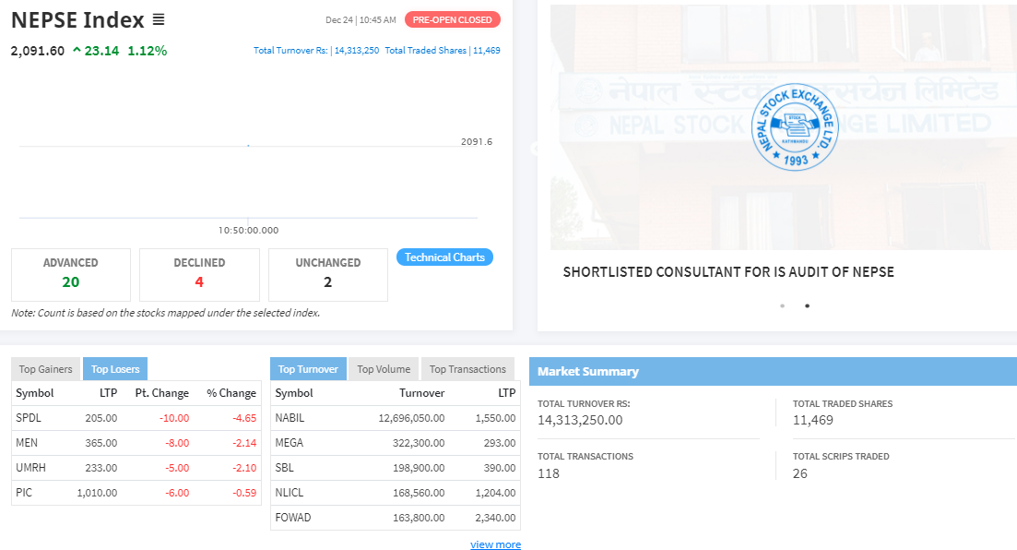The height and width of the screenshot is (550, 1017).
Task: Switch to Top Gainers tab
Action: pyautogui.click(x=45, y=369)
